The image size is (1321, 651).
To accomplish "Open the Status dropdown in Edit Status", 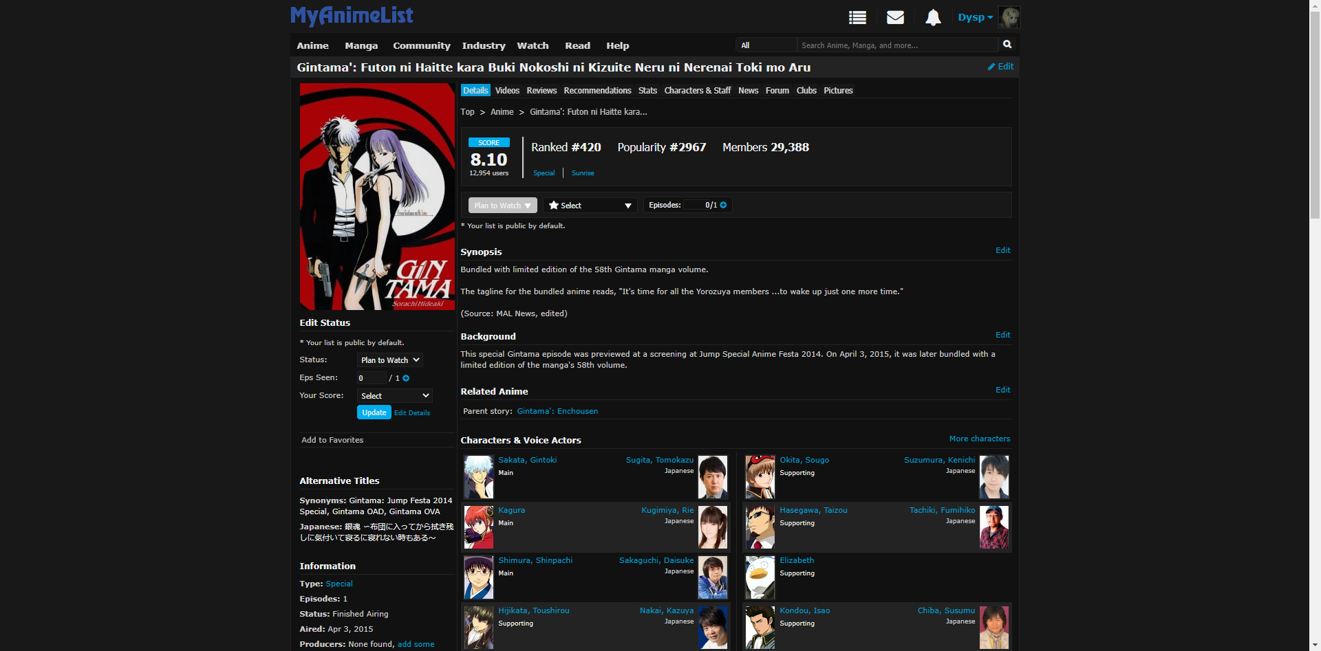I will click(x=389, y=360).
